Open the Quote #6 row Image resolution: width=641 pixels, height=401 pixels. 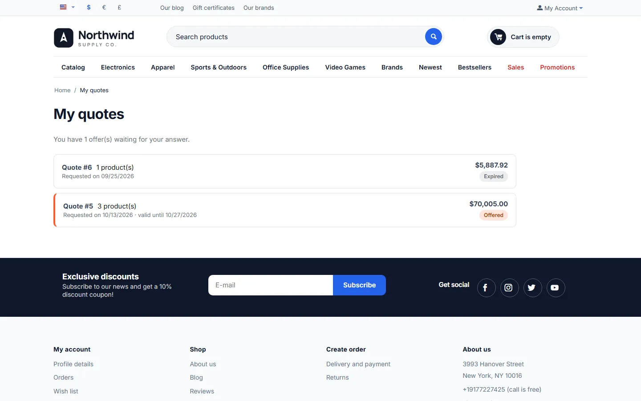285,172
